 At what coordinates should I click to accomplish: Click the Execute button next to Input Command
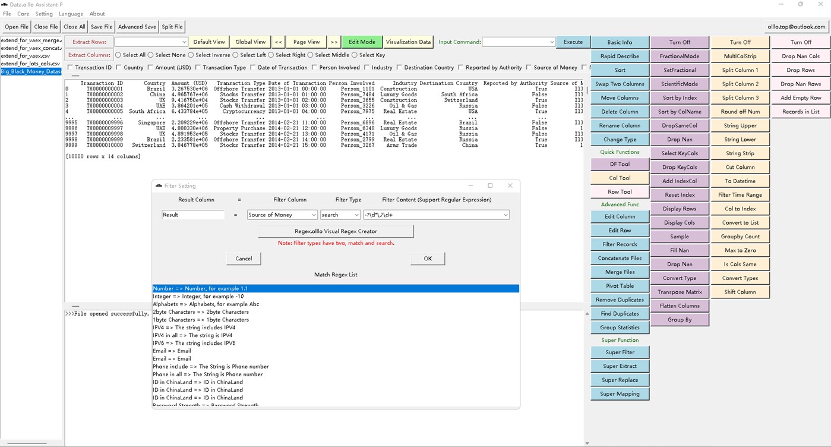point(572,42)
